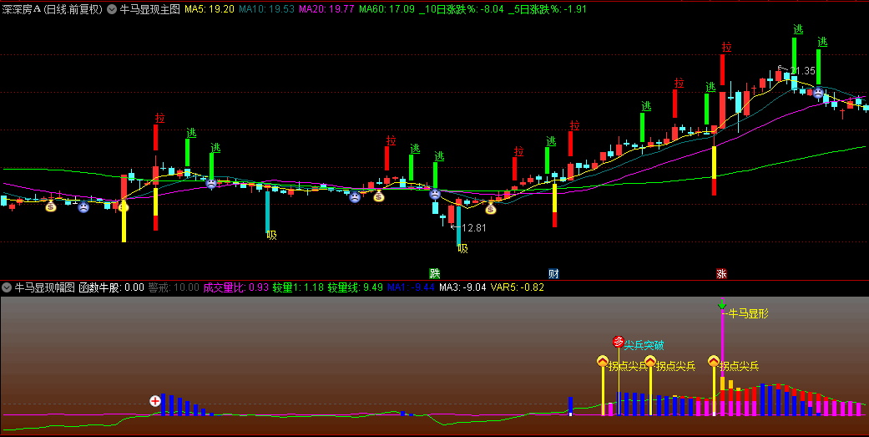869x437 pixels.
Task: Click the MA60: 17.09 value
Action: [387, 9]
